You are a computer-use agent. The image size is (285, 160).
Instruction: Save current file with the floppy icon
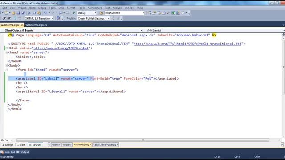18,13
